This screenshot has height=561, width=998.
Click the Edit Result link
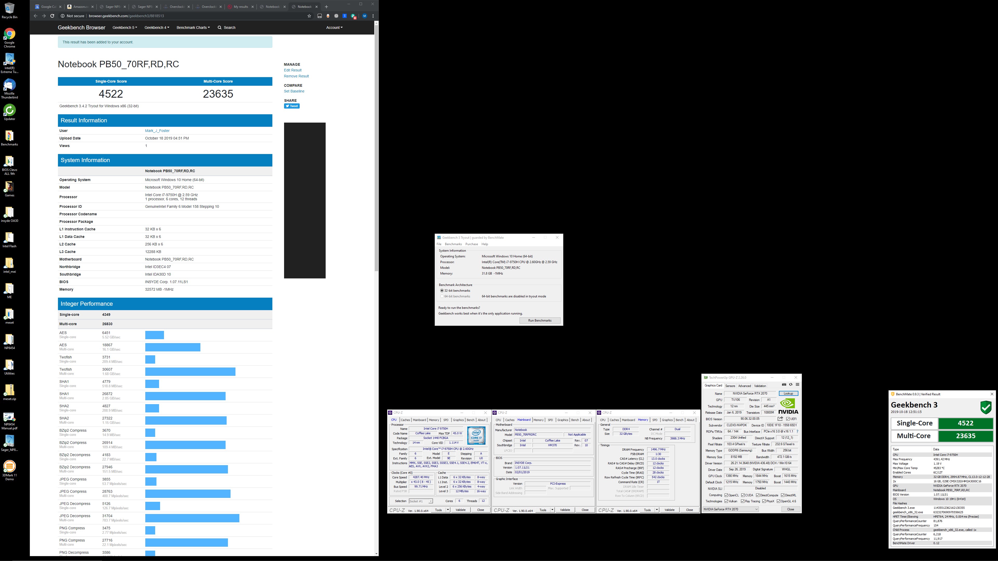point(292,70)
